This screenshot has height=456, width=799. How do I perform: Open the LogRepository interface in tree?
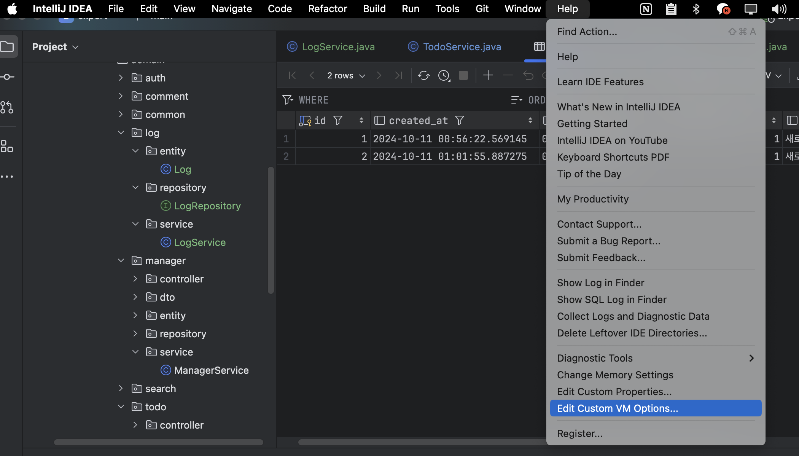[207, 206]
